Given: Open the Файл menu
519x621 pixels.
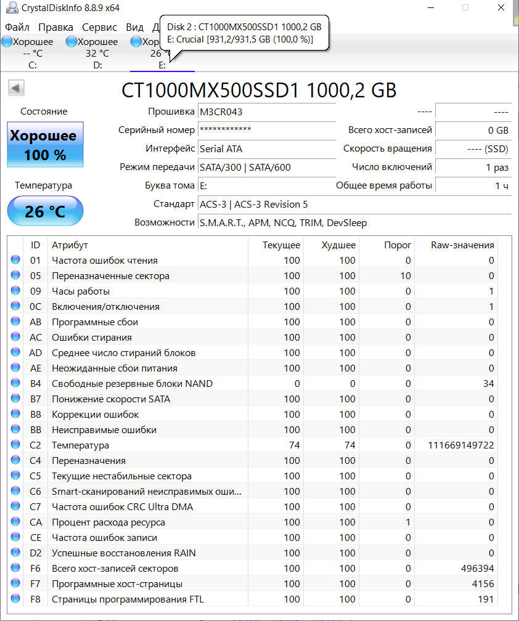Looking at the screenshot, I should coord(17,27).
